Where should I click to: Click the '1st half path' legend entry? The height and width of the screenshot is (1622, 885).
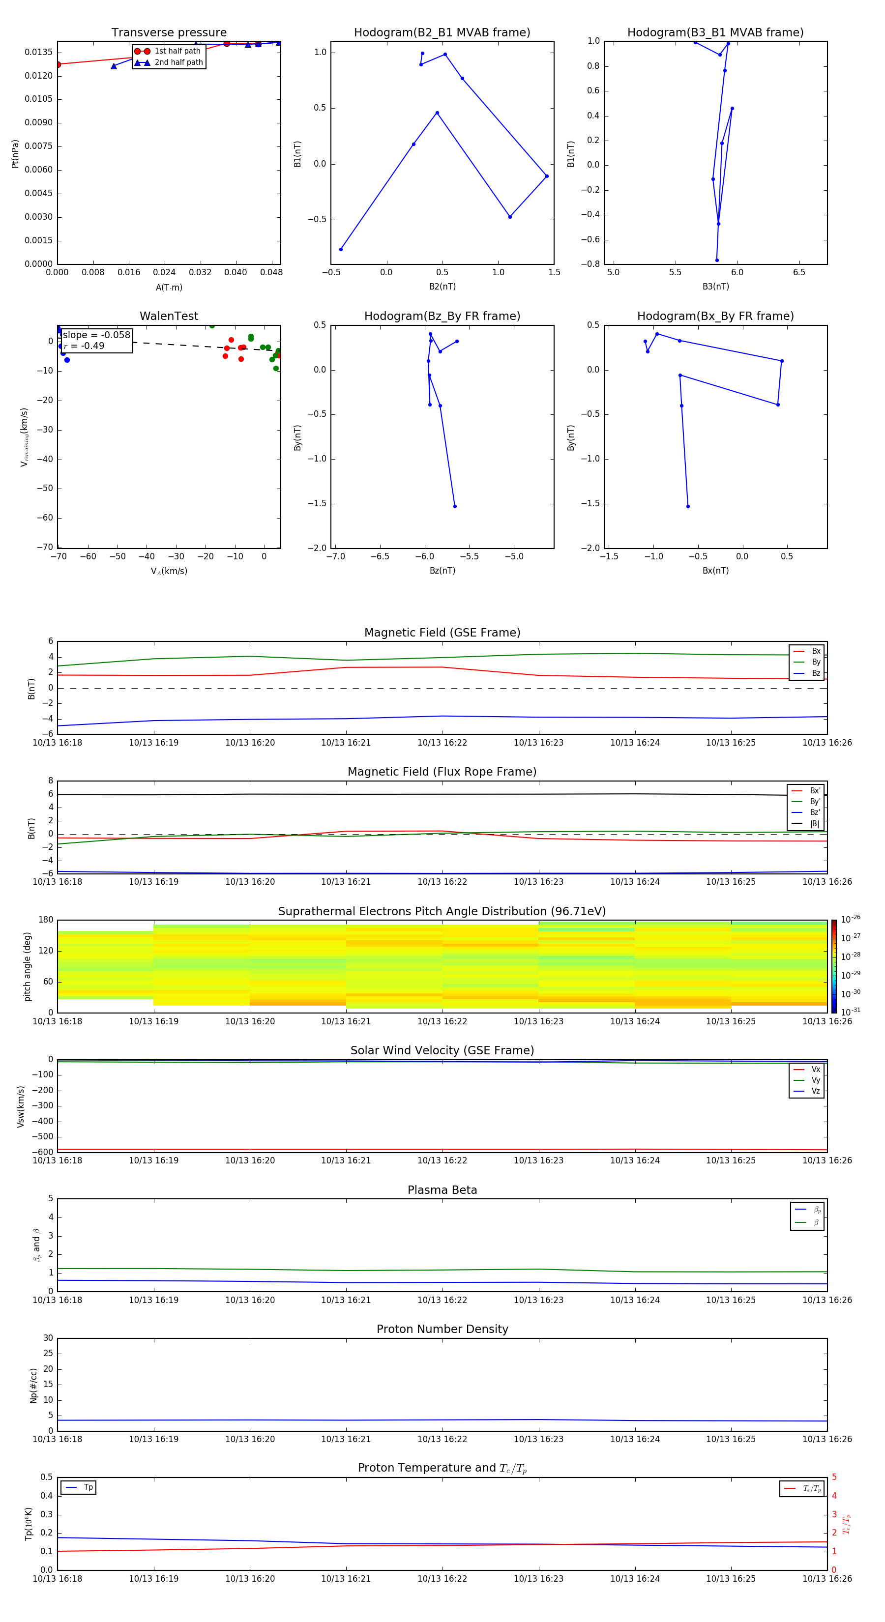[168, 51]
